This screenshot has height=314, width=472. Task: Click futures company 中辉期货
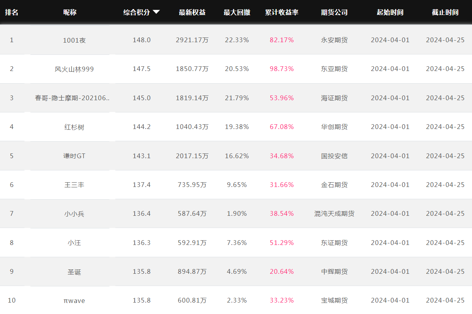tap(334, 271)
